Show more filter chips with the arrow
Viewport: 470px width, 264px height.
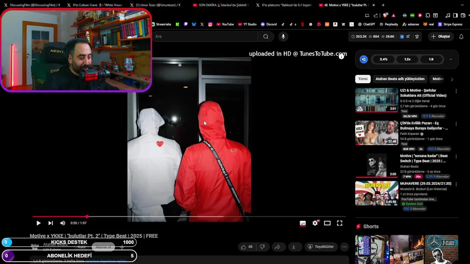point(452,79)
